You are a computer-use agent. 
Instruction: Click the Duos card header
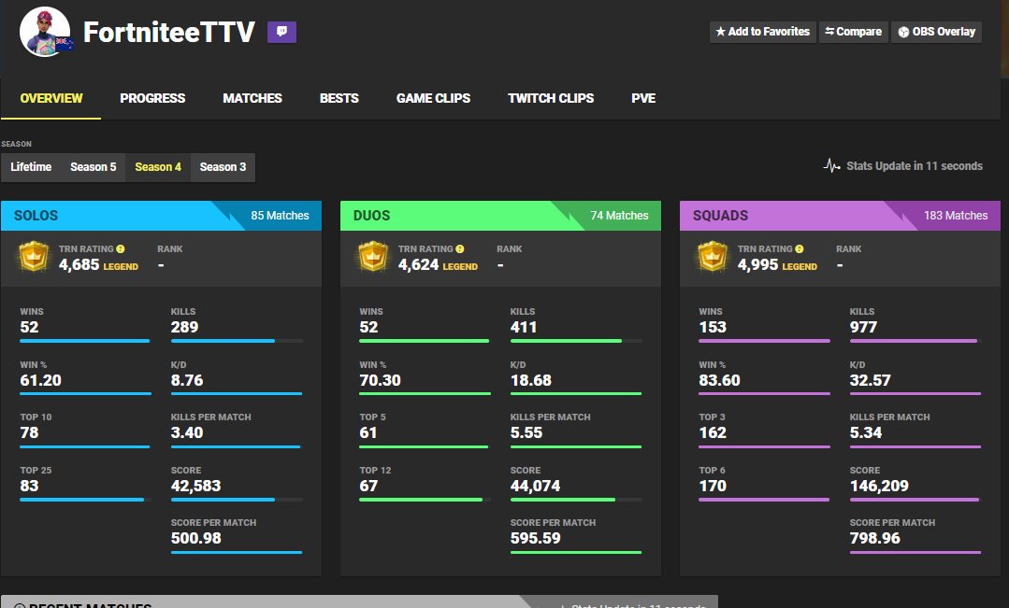point(500,216)
